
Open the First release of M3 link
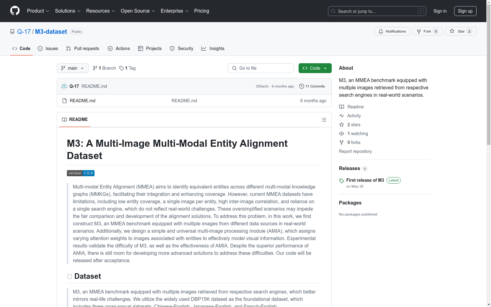coord(365,180)
